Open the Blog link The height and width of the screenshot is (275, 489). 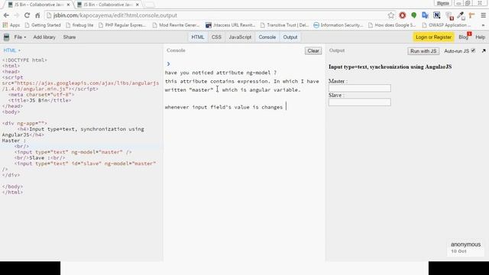pos(463,37)
